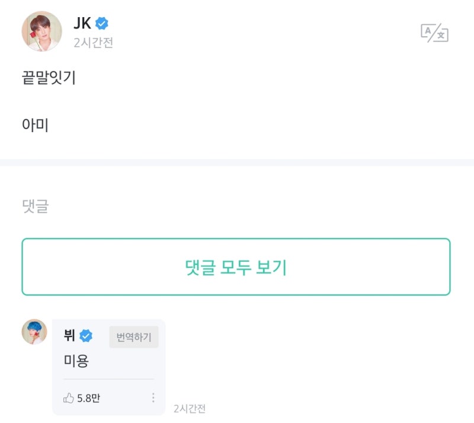The width and height of the screenshot is (474, 423).
Task: Select the 끝말잇기 post text
Action: click(49, 78)
